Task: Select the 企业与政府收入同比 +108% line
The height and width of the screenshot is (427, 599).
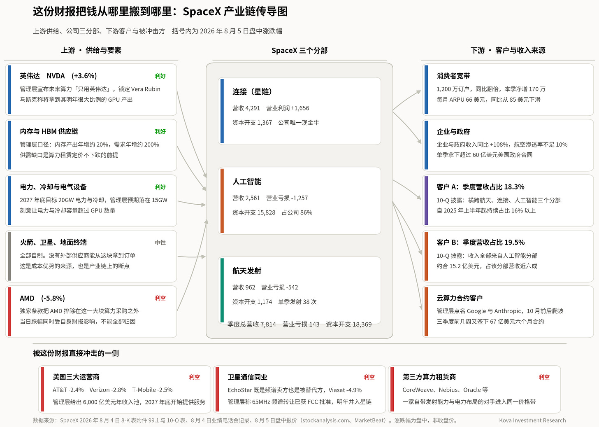Action: [502, 145]
